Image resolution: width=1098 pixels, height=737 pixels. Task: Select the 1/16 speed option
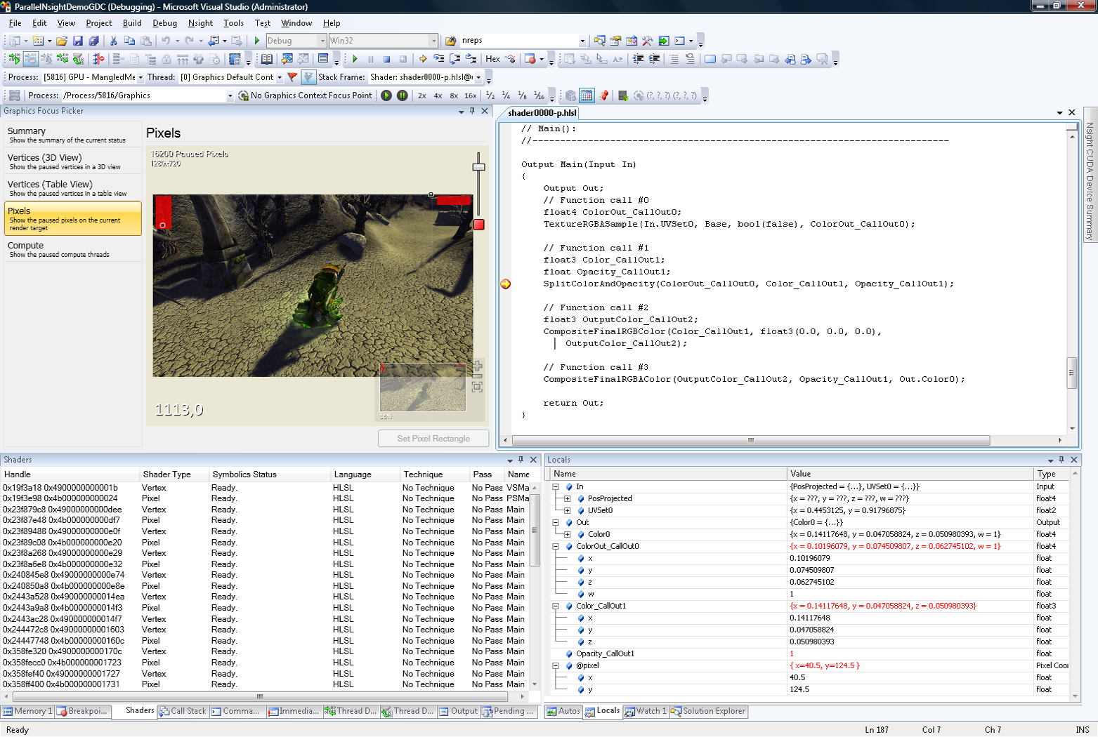click(x=539, y=95)
